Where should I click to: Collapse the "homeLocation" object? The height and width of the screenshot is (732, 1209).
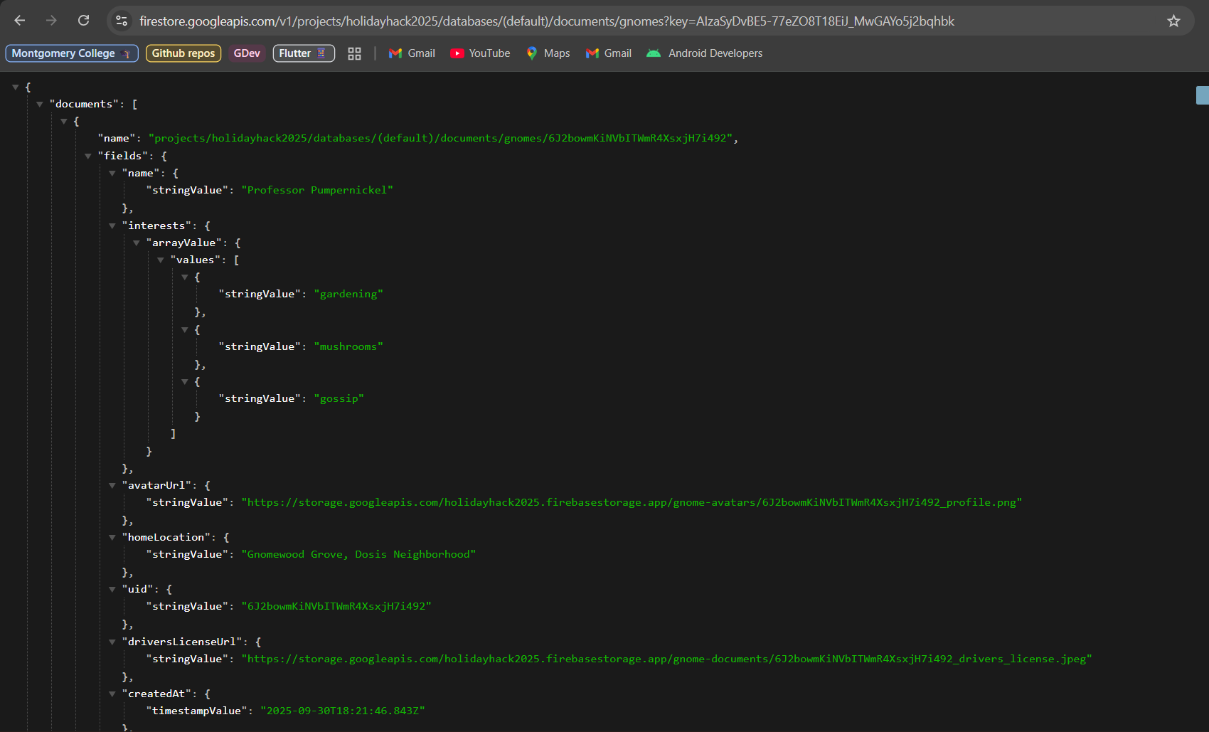point(112,537)
